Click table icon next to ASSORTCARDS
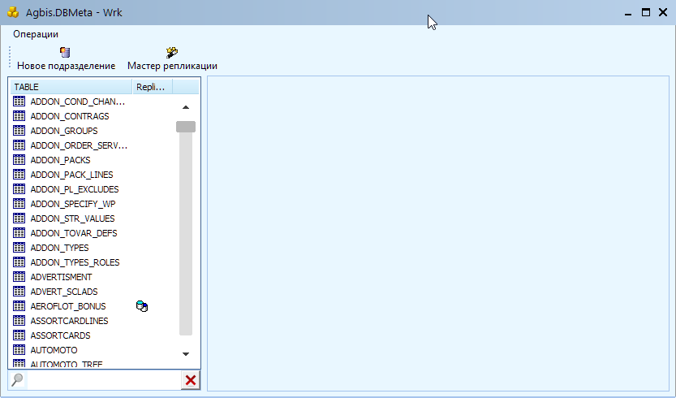 coord(19,335)
